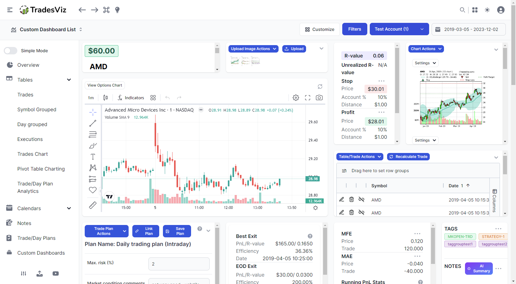Select the ruler measure tool
The image size is (516, 284).
(x=93, y=205)
